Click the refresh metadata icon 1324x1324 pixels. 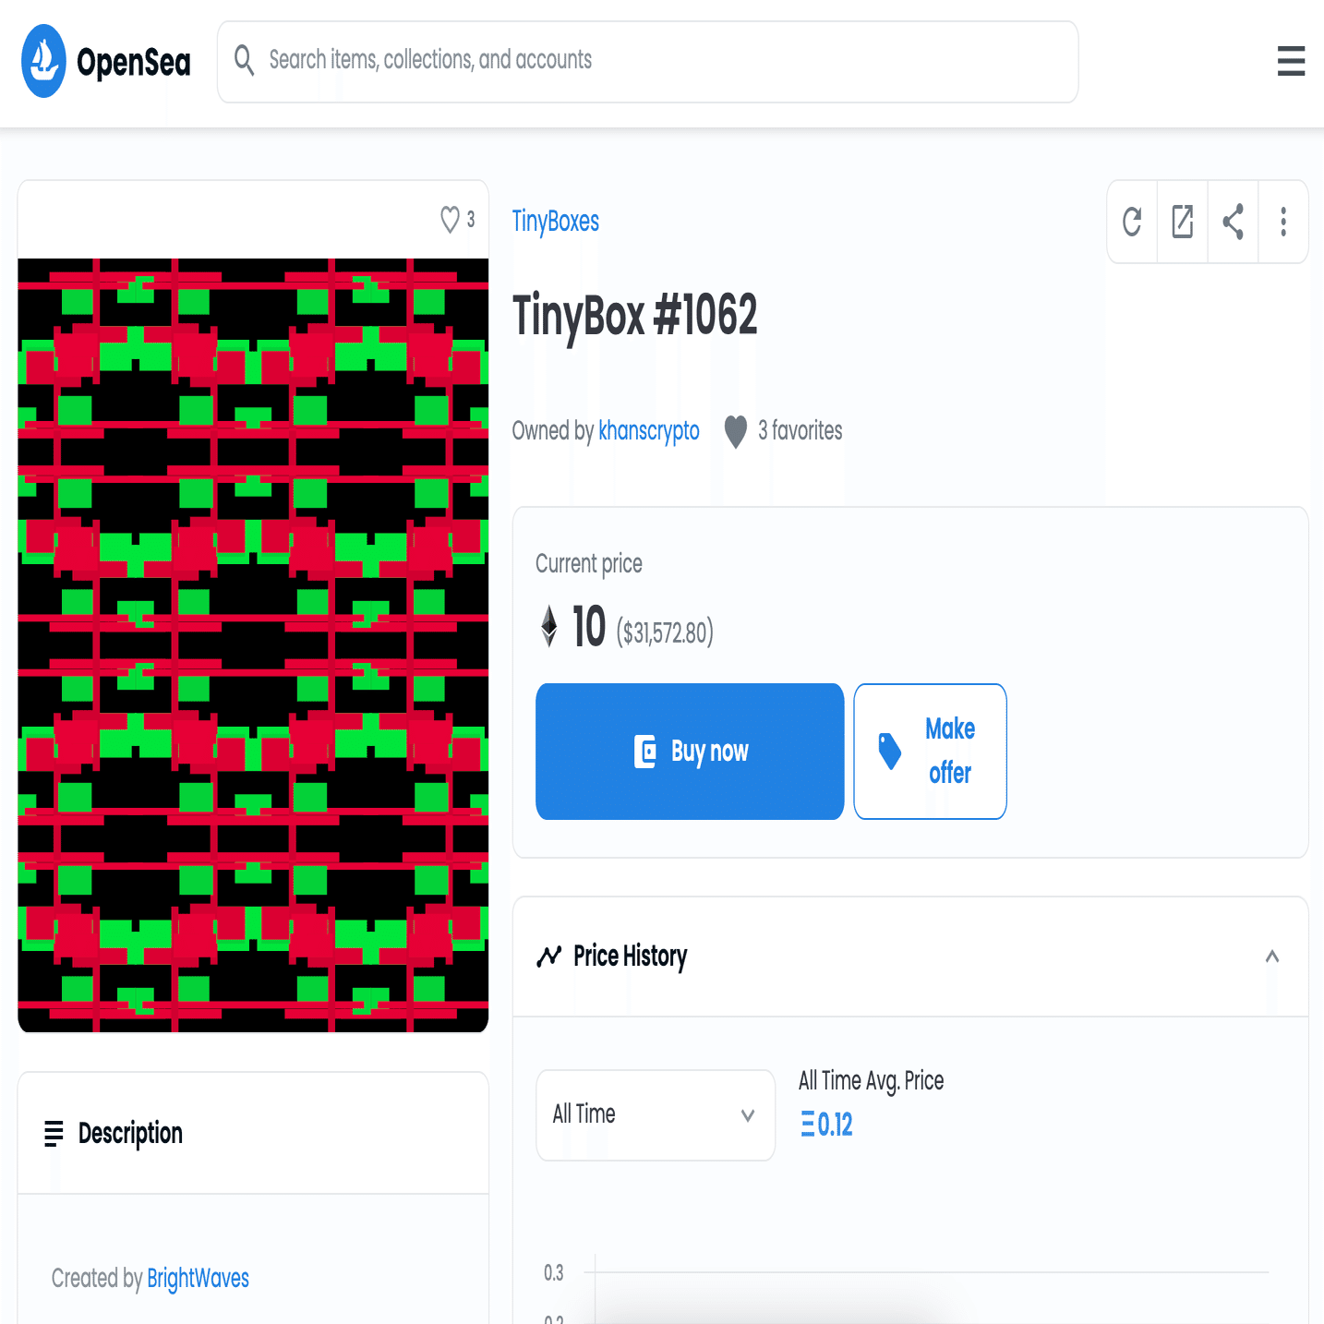[x=1132, y=222]
